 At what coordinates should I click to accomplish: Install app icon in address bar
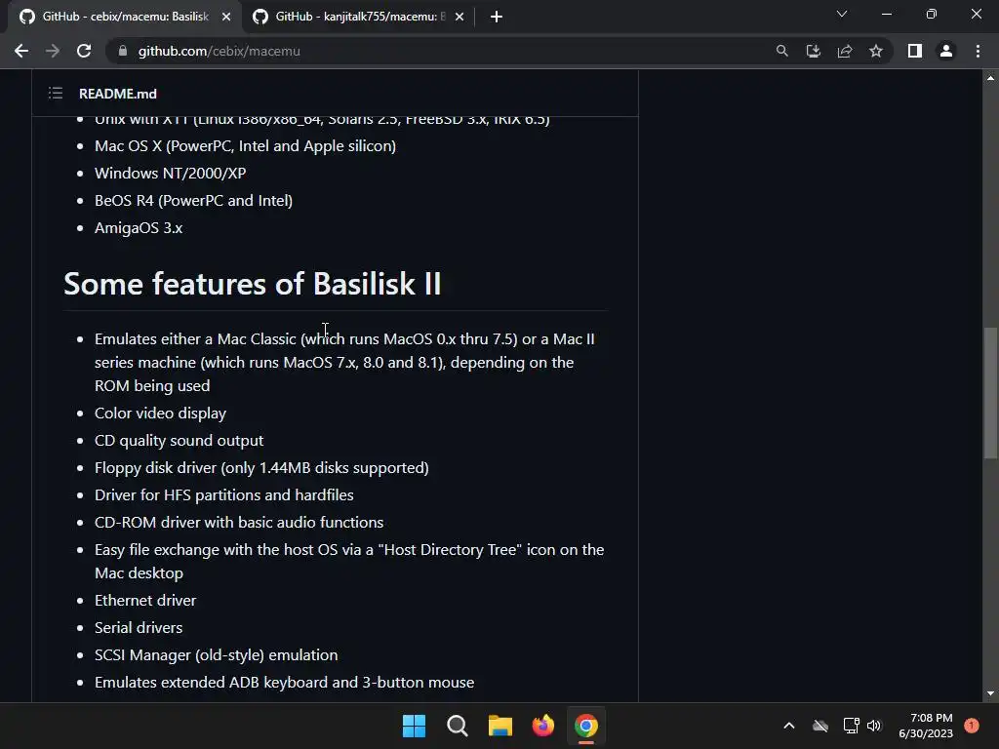pos(813,51)
